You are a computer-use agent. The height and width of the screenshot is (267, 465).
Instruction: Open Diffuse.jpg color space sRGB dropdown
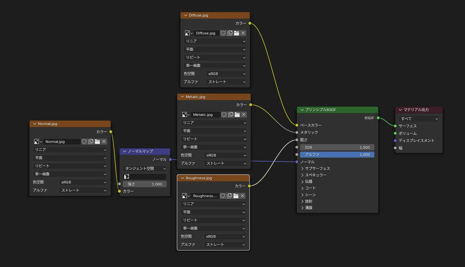(226, 74)
